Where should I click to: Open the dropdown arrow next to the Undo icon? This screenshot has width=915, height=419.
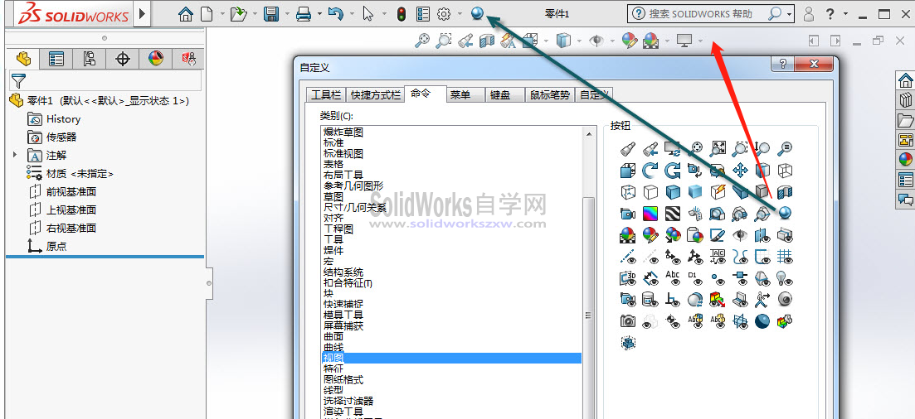pos(351,15)
